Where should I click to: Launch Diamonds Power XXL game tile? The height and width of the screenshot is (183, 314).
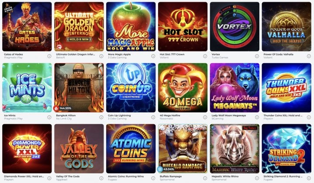click(27, 149)
